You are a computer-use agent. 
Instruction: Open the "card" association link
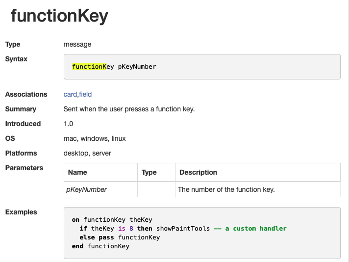tap(71, 94)
